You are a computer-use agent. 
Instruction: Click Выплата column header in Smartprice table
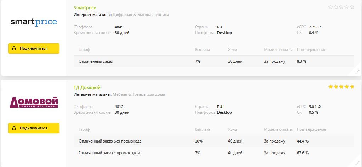coord(202,50)
